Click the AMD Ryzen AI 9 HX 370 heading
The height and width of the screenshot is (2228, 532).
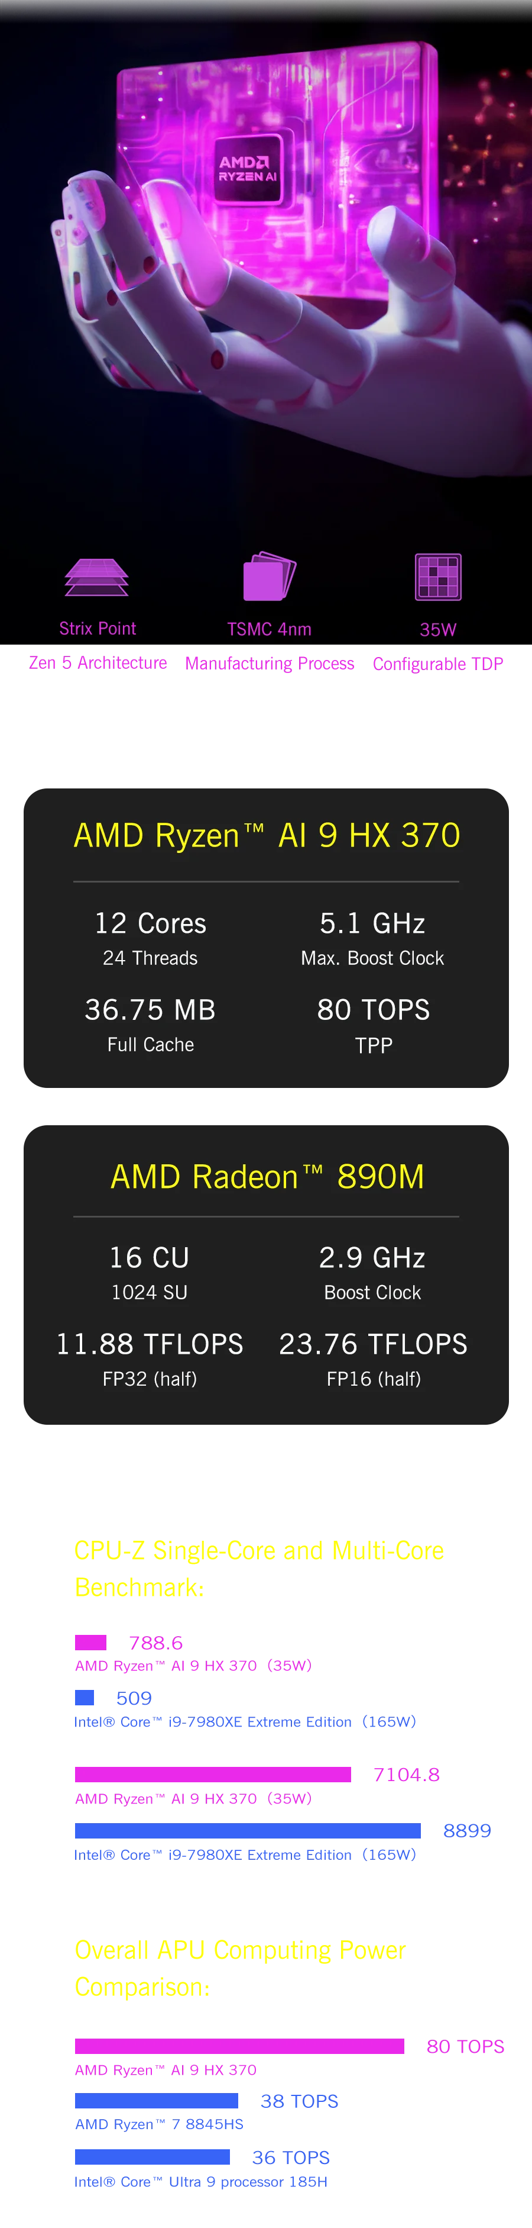click(x=266, y=836)
